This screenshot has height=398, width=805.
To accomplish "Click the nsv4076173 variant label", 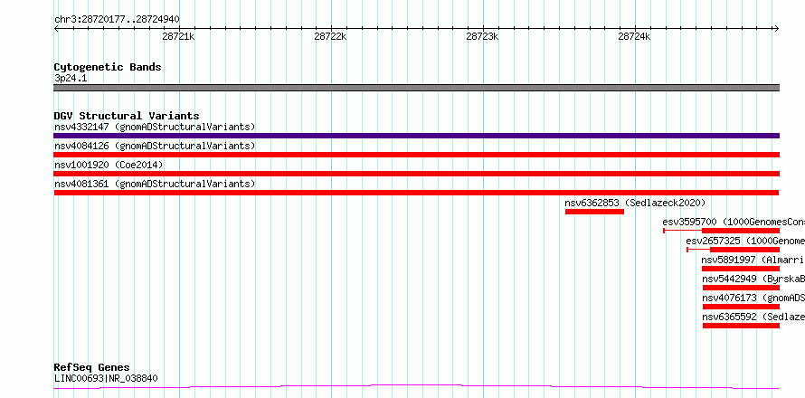I will 753,298.
